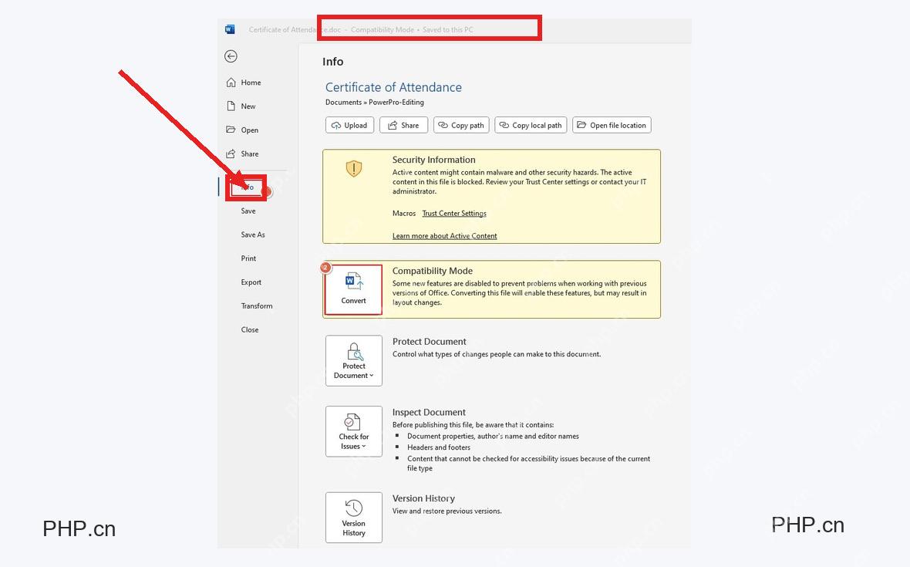Click the clock icon on Version History

tap(353, 508)
